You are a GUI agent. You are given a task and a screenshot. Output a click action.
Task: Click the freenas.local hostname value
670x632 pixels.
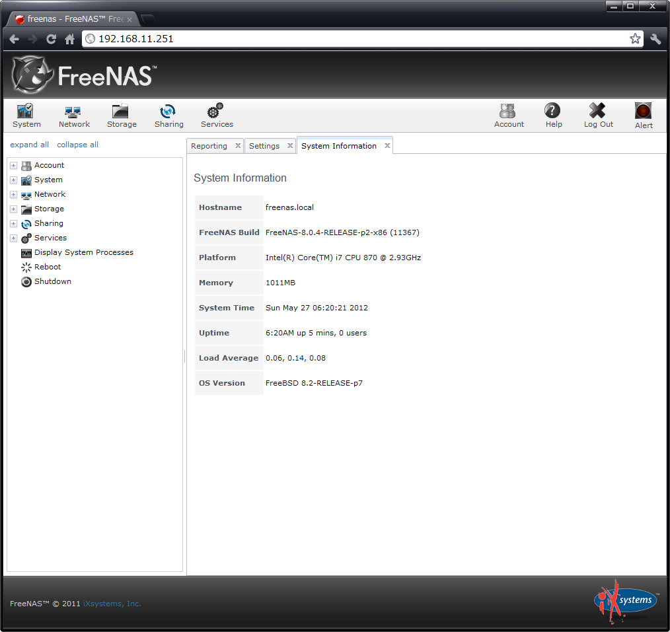[x=289, y=207]
